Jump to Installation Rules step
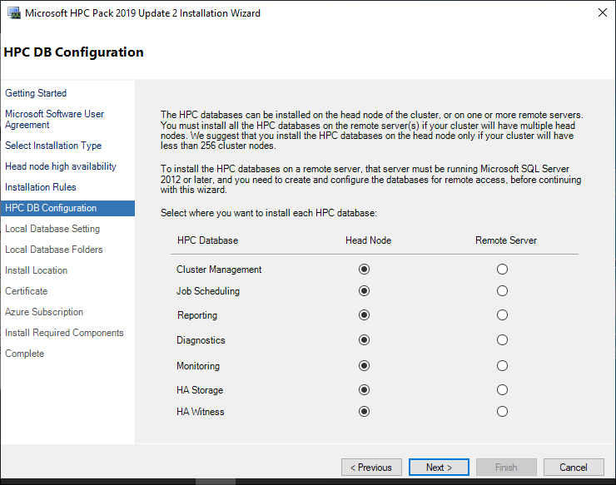This screenshot has height=485, width=616. click(x=41, y=187)
